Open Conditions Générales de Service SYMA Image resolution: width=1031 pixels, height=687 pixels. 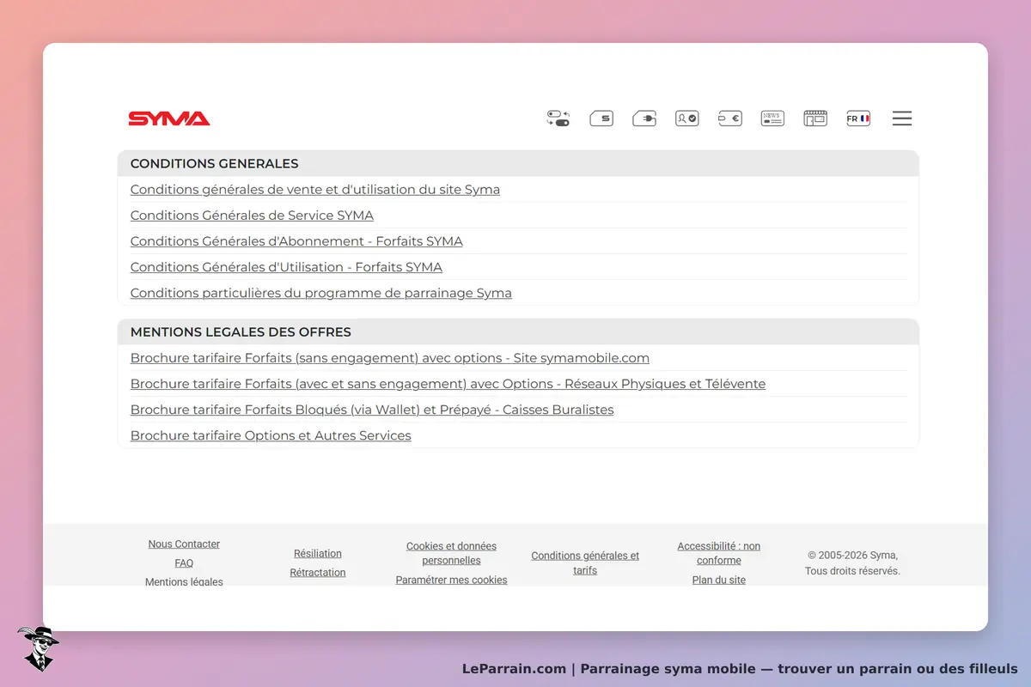(x=252, y=216)
